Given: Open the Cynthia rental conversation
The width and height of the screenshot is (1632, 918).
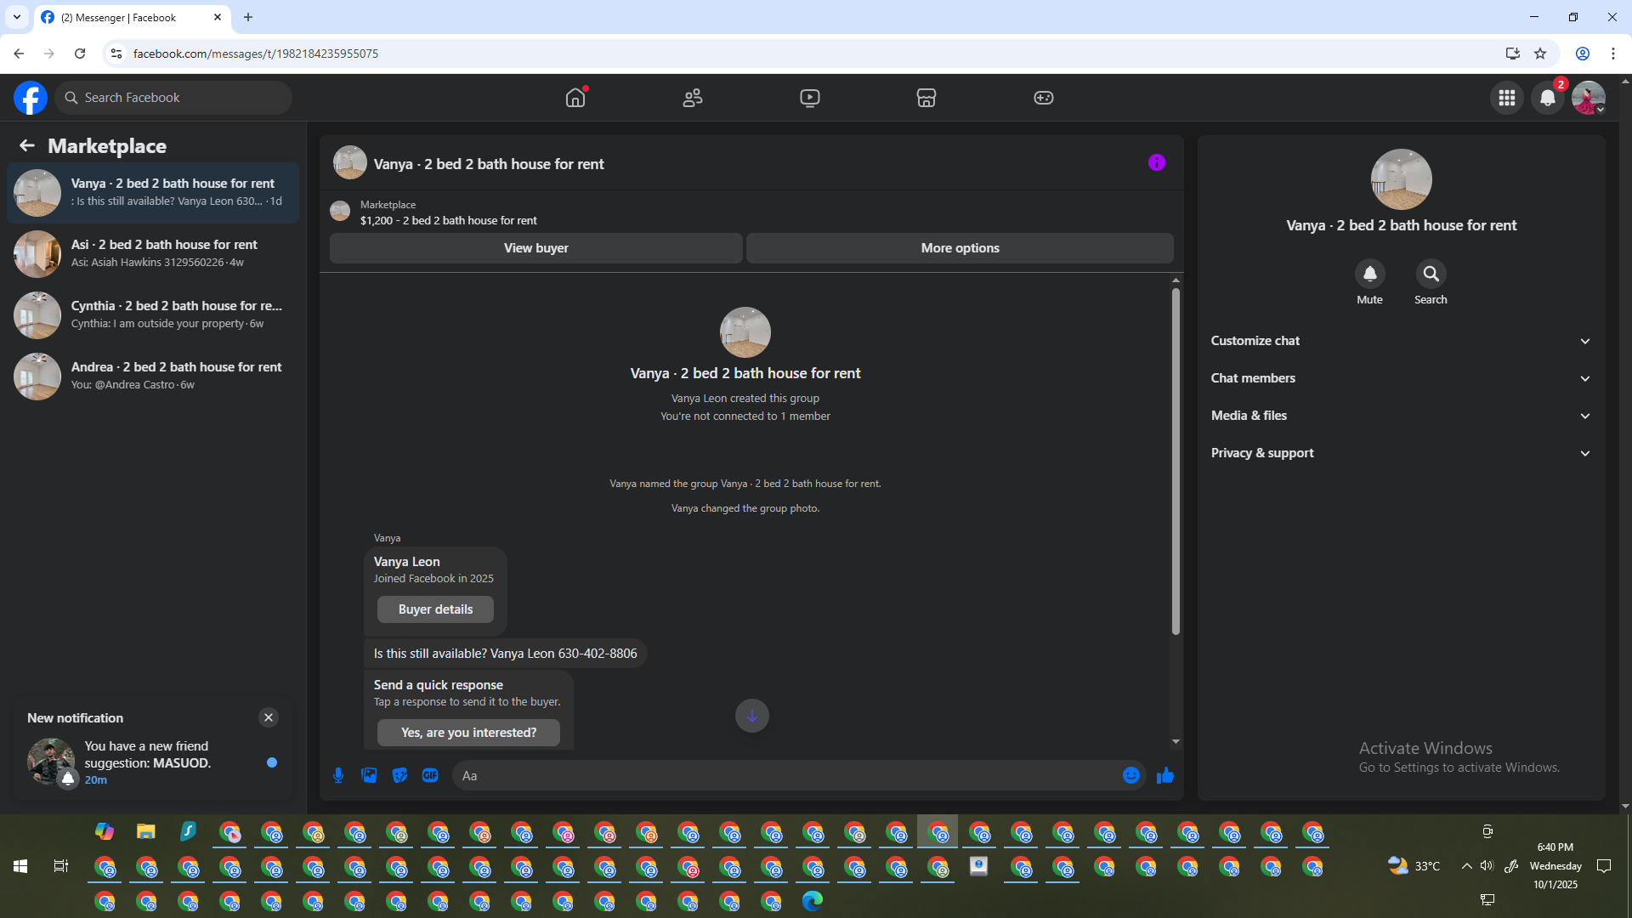Looking at the screenshot, I should (x=153, y=315).
